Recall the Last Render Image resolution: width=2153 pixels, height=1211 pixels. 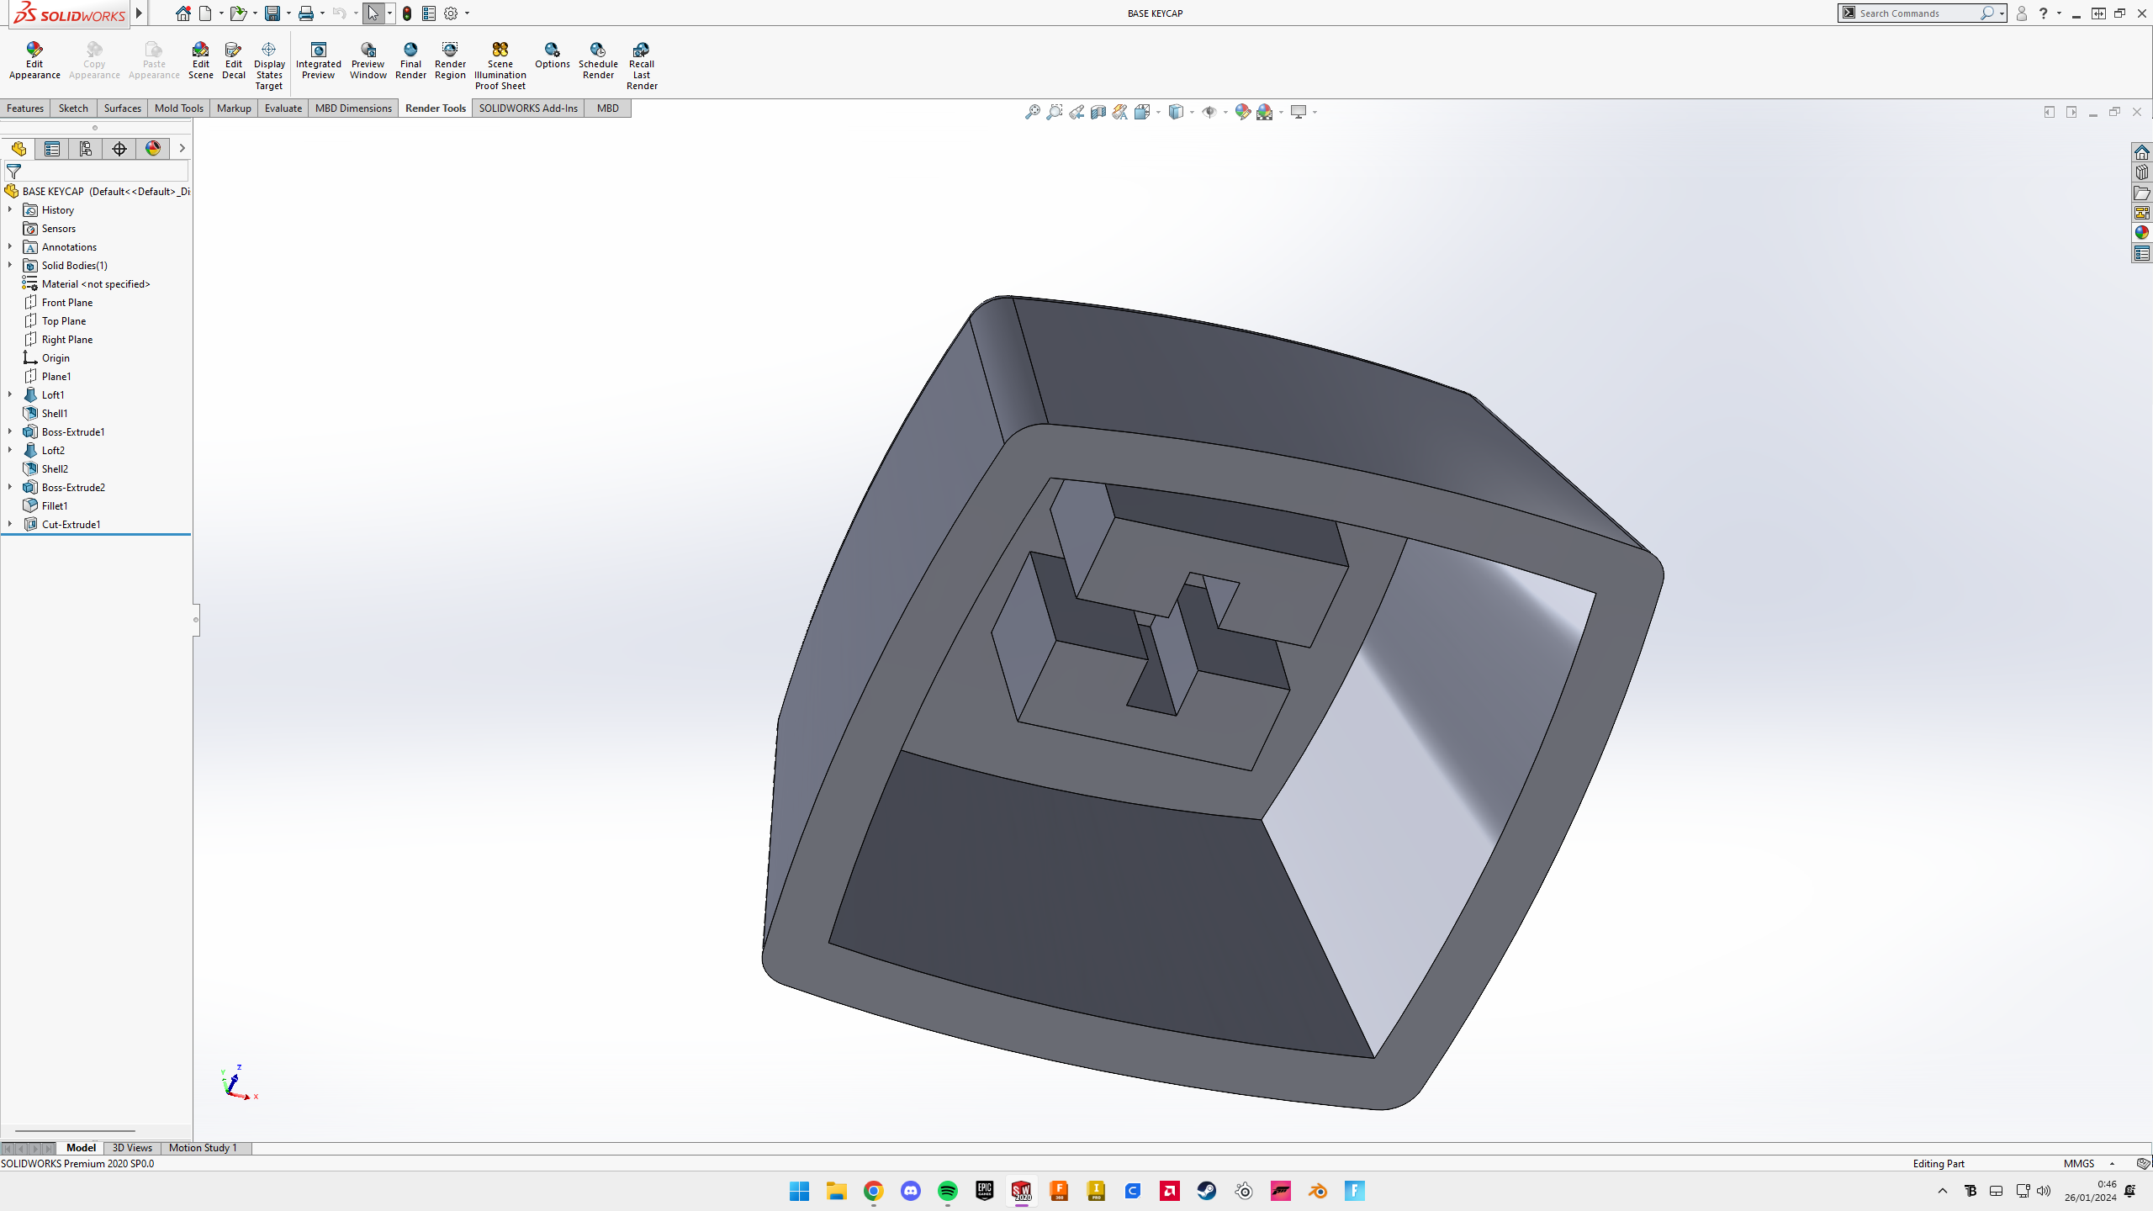642,66
